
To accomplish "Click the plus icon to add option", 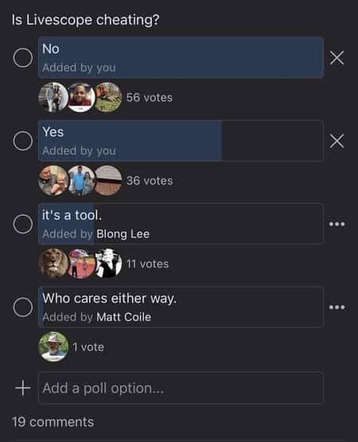I will point(23,388).
